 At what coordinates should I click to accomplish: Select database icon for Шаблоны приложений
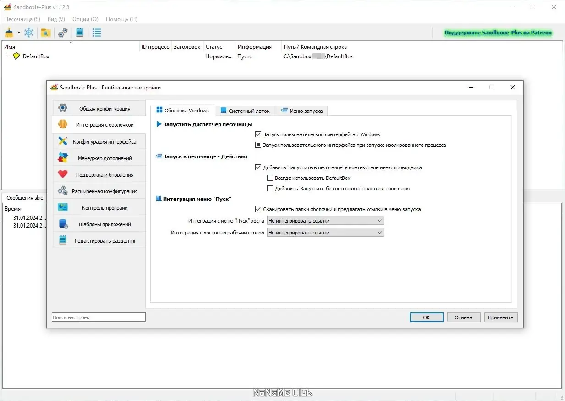click(63, 224)
